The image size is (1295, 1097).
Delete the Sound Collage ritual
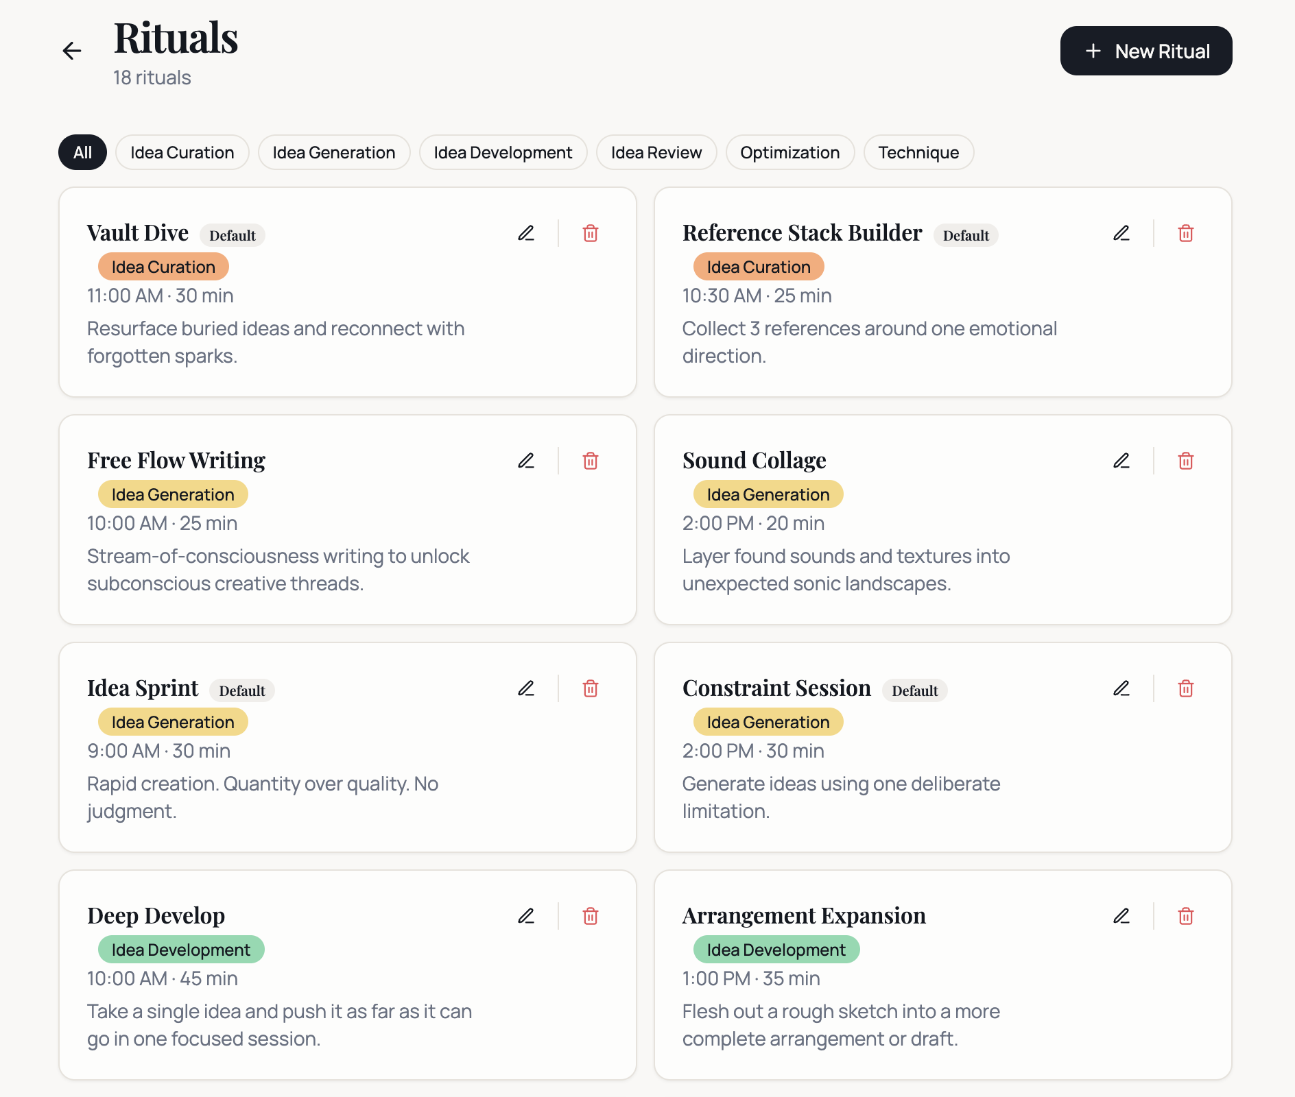[1186, 461]
